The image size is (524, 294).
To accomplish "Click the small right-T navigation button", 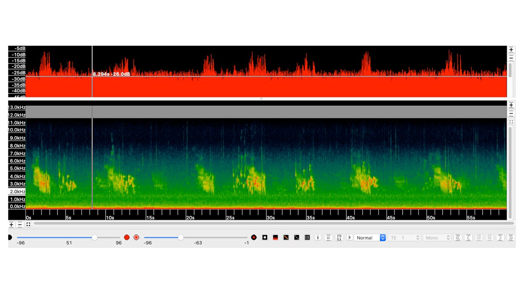I will coord(490,237).
